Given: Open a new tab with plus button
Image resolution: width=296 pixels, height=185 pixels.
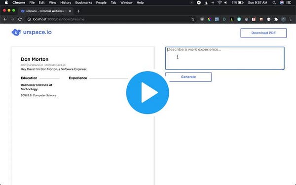Looking at the screenshot, I should pyautogui.click(x=78, y=11).
